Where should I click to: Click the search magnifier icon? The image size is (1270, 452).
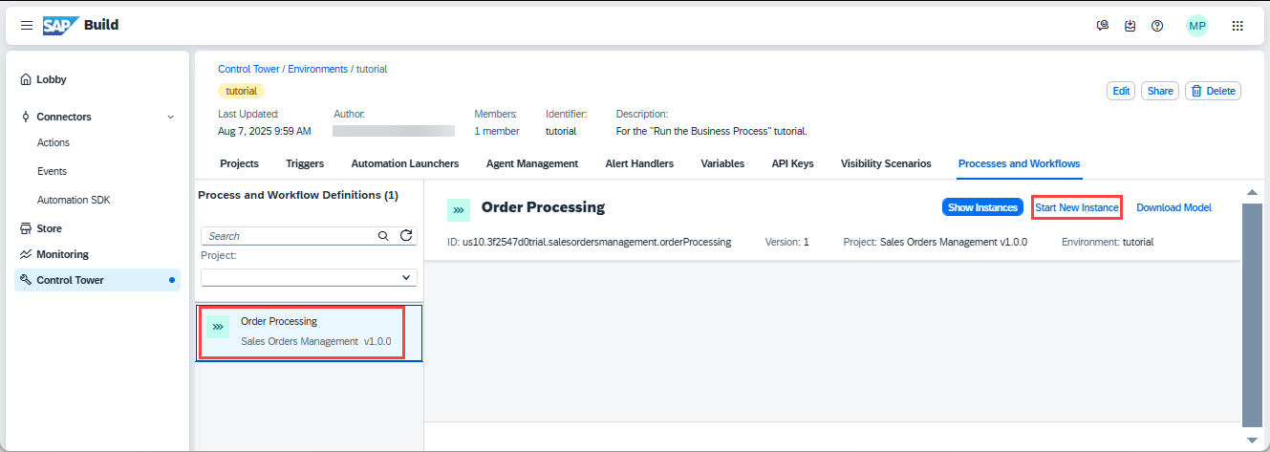[383, 236]
